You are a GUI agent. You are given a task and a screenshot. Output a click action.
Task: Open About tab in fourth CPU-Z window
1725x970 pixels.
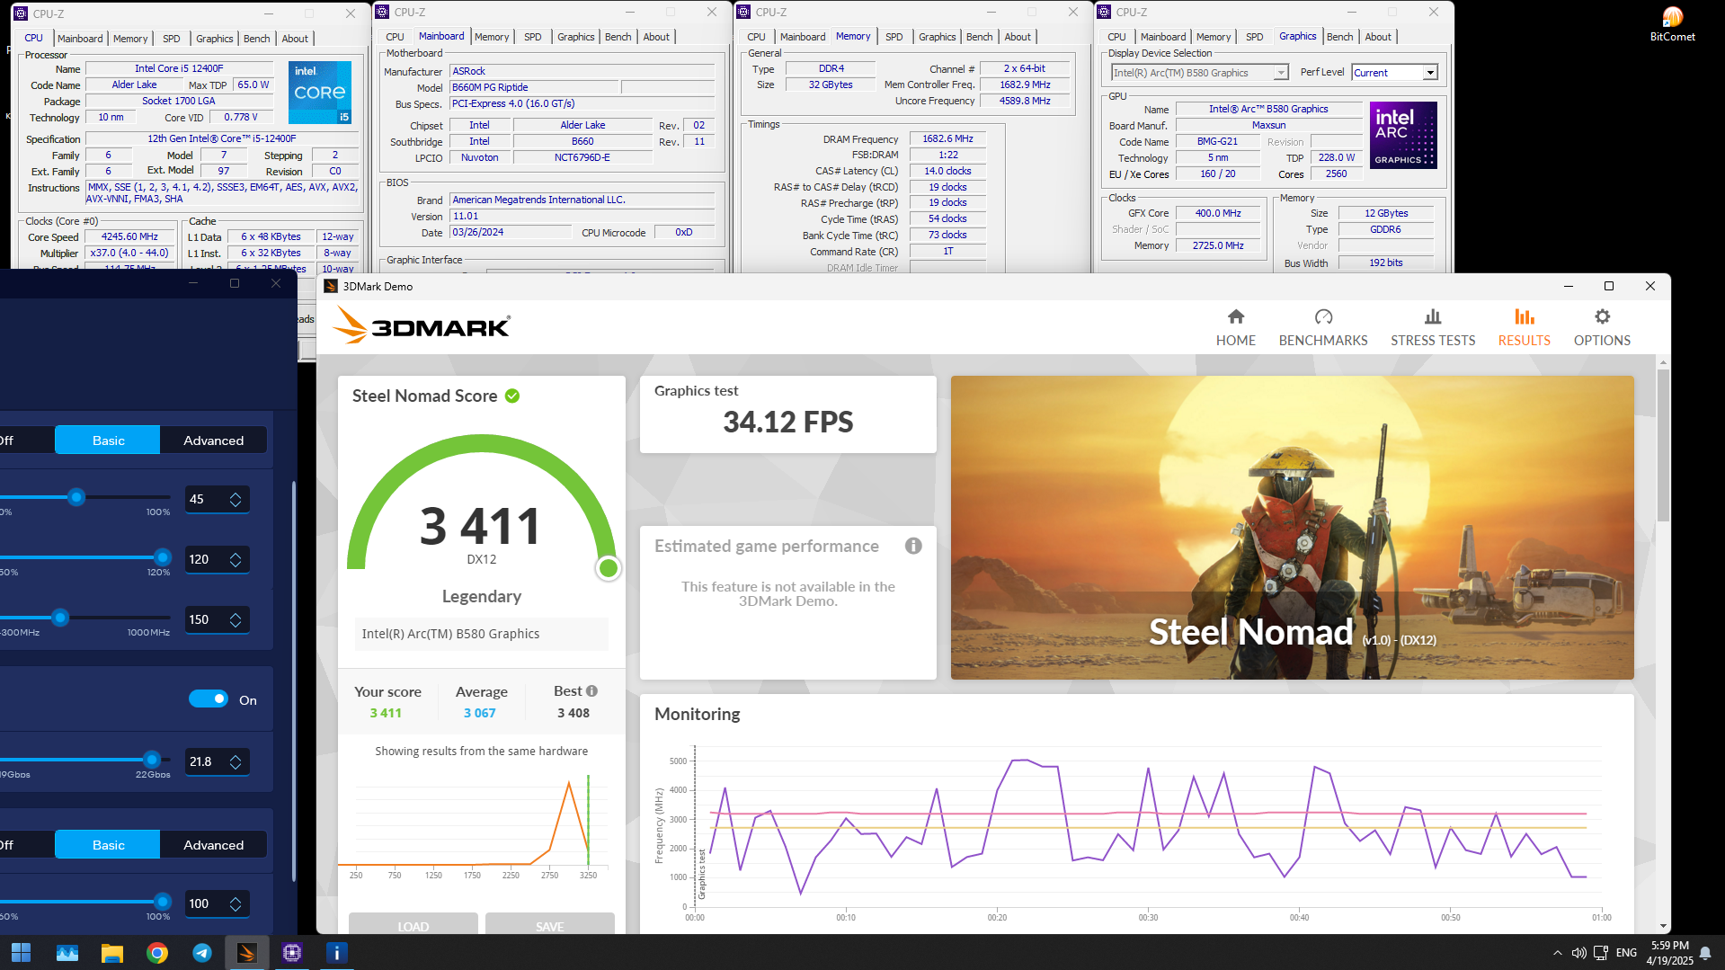(x=1377, y=37)
